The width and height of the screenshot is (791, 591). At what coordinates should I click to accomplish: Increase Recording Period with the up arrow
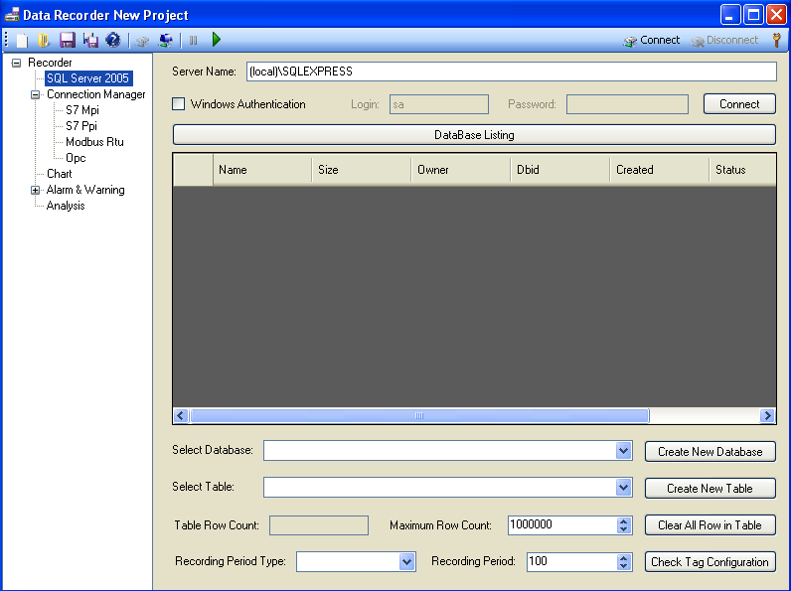click(x=623, y=557)
